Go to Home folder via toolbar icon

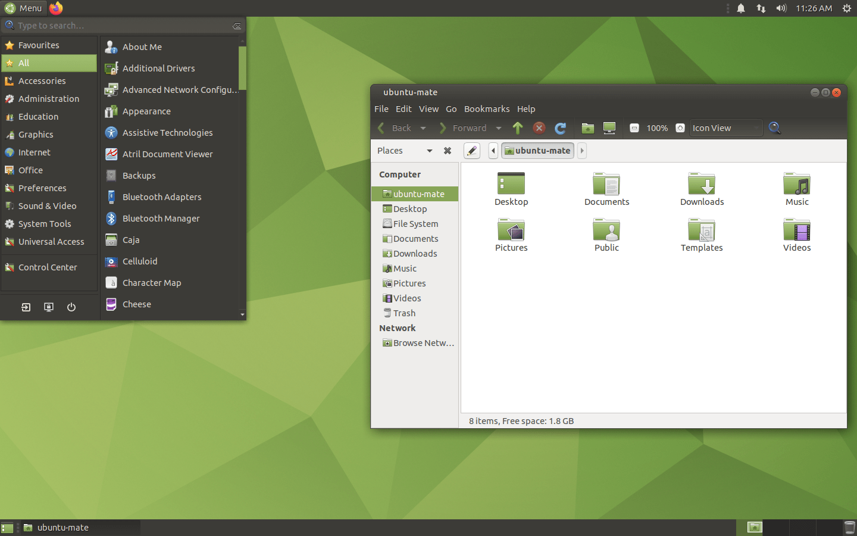tap(588, 128)
